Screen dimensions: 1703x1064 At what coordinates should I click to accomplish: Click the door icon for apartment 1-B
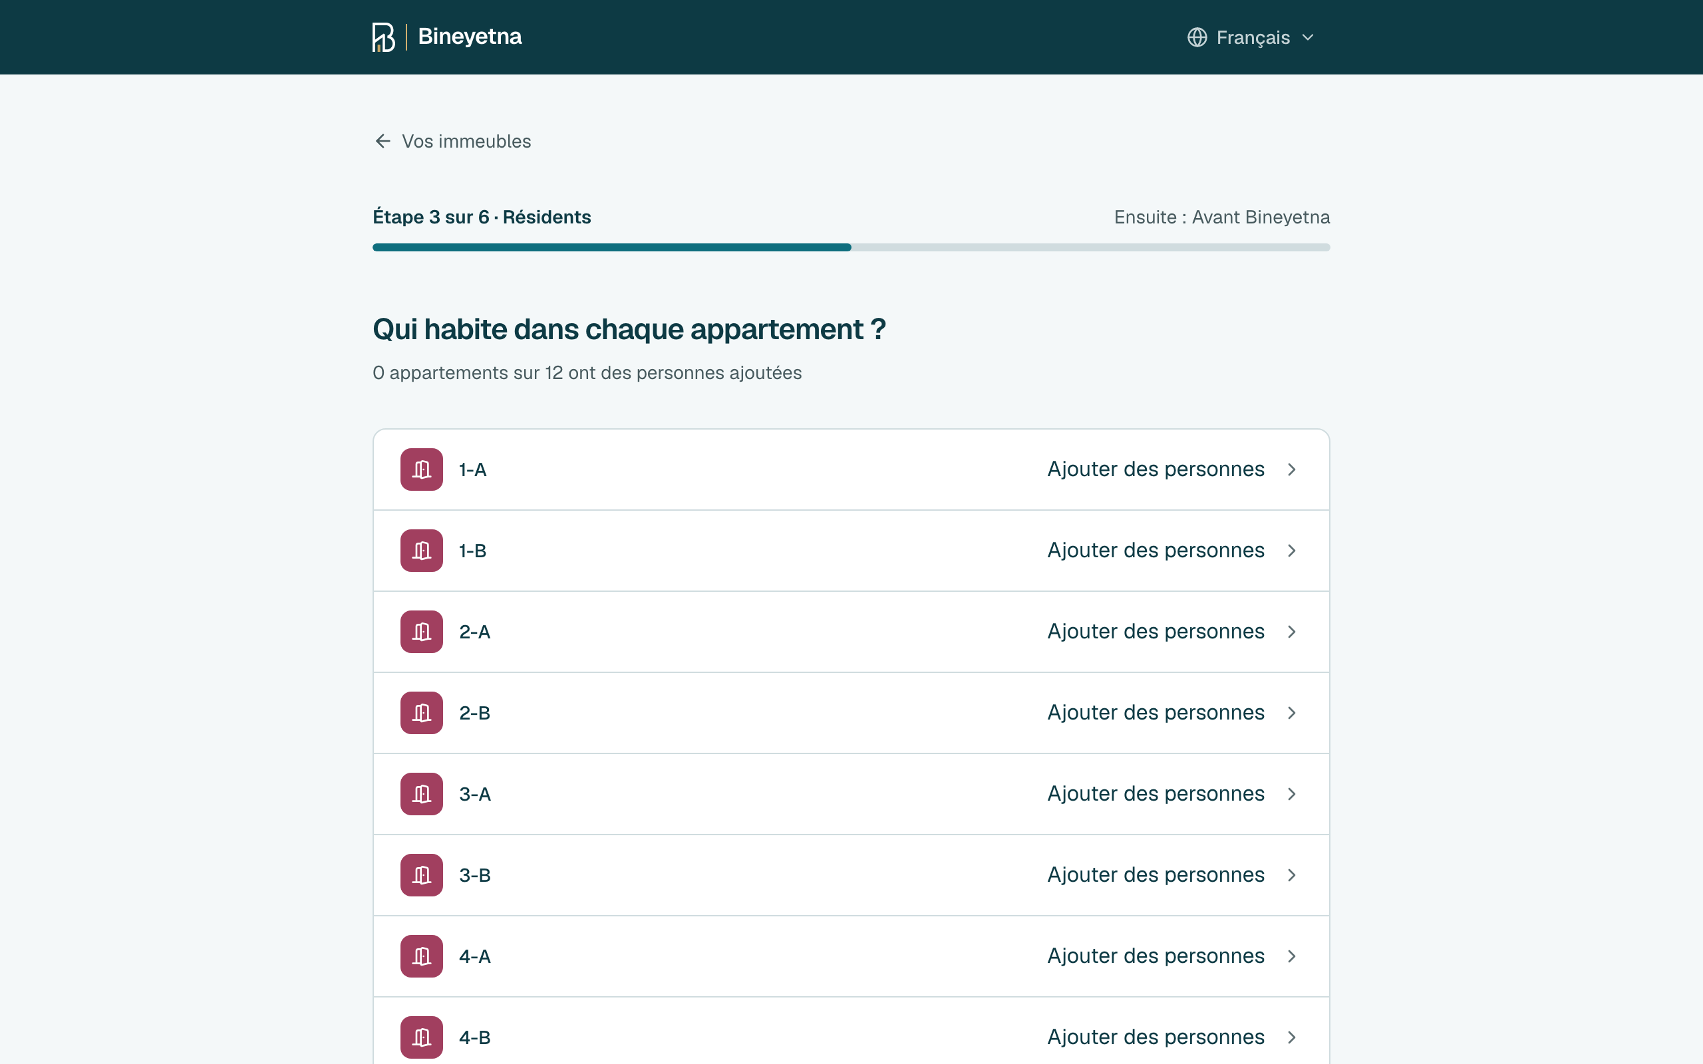click(422, 551)
